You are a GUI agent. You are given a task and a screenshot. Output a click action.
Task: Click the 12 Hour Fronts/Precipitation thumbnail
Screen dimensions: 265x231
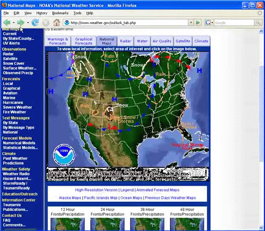(x=68, y=224)
